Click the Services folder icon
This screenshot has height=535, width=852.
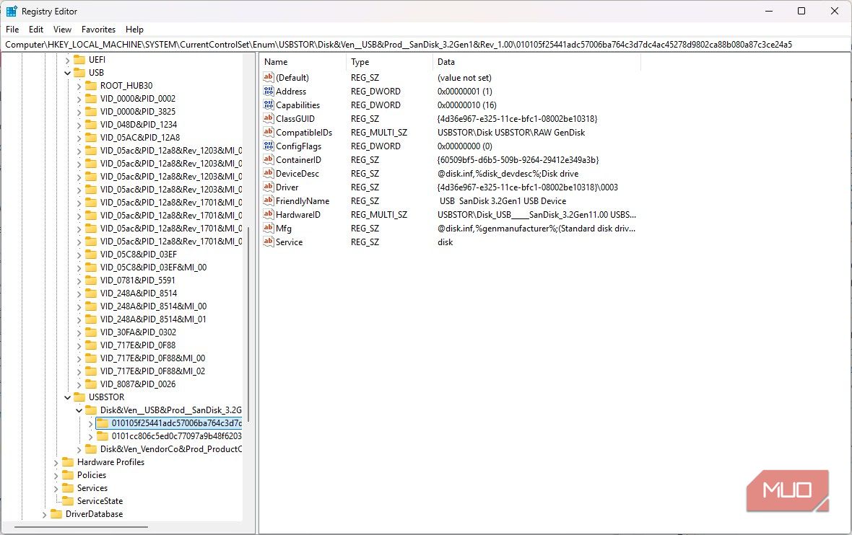click(68, 488)
